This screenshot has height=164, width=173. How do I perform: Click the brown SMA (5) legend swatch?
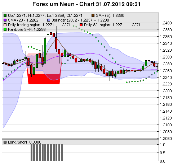(x=93, y=15)
